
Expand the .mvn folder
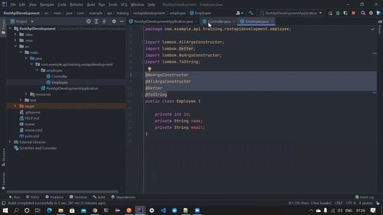coord(15,40)
